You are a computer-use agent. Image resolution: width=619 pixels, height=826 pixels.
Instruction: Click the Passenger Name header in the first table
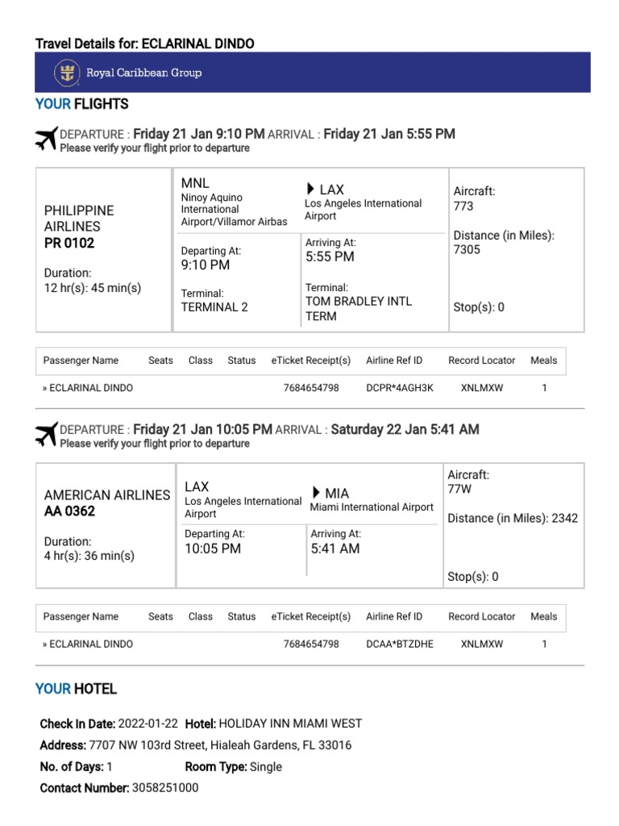pos(81,361)
